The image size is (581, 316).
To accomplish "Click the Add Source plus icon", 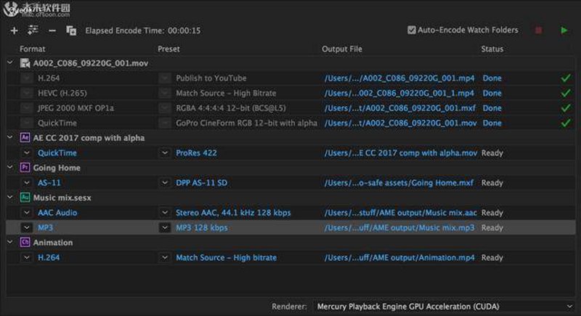I will pos(14,31).
